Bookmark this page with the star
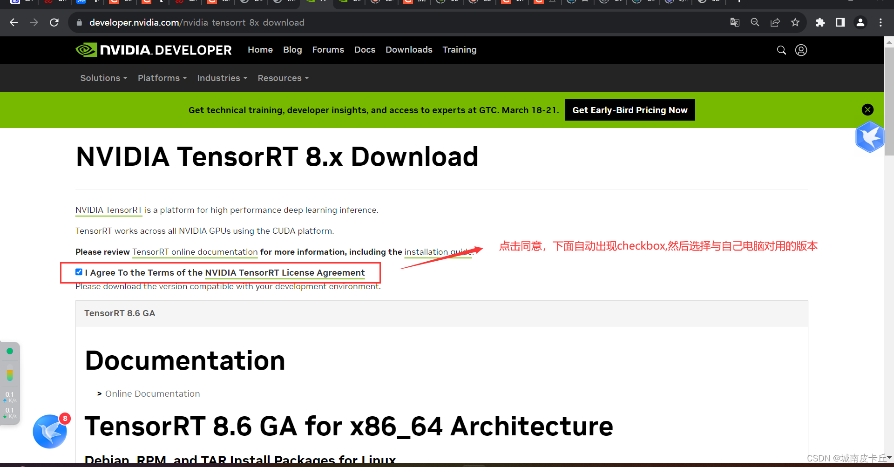This screenshot has height=467, width=894. [795, 22]
